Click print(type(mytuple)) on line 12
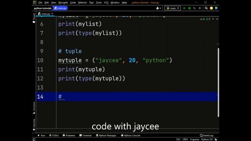The height and width of the screenshot is (141, 251). pyautogui.click(x=91, y=78)
